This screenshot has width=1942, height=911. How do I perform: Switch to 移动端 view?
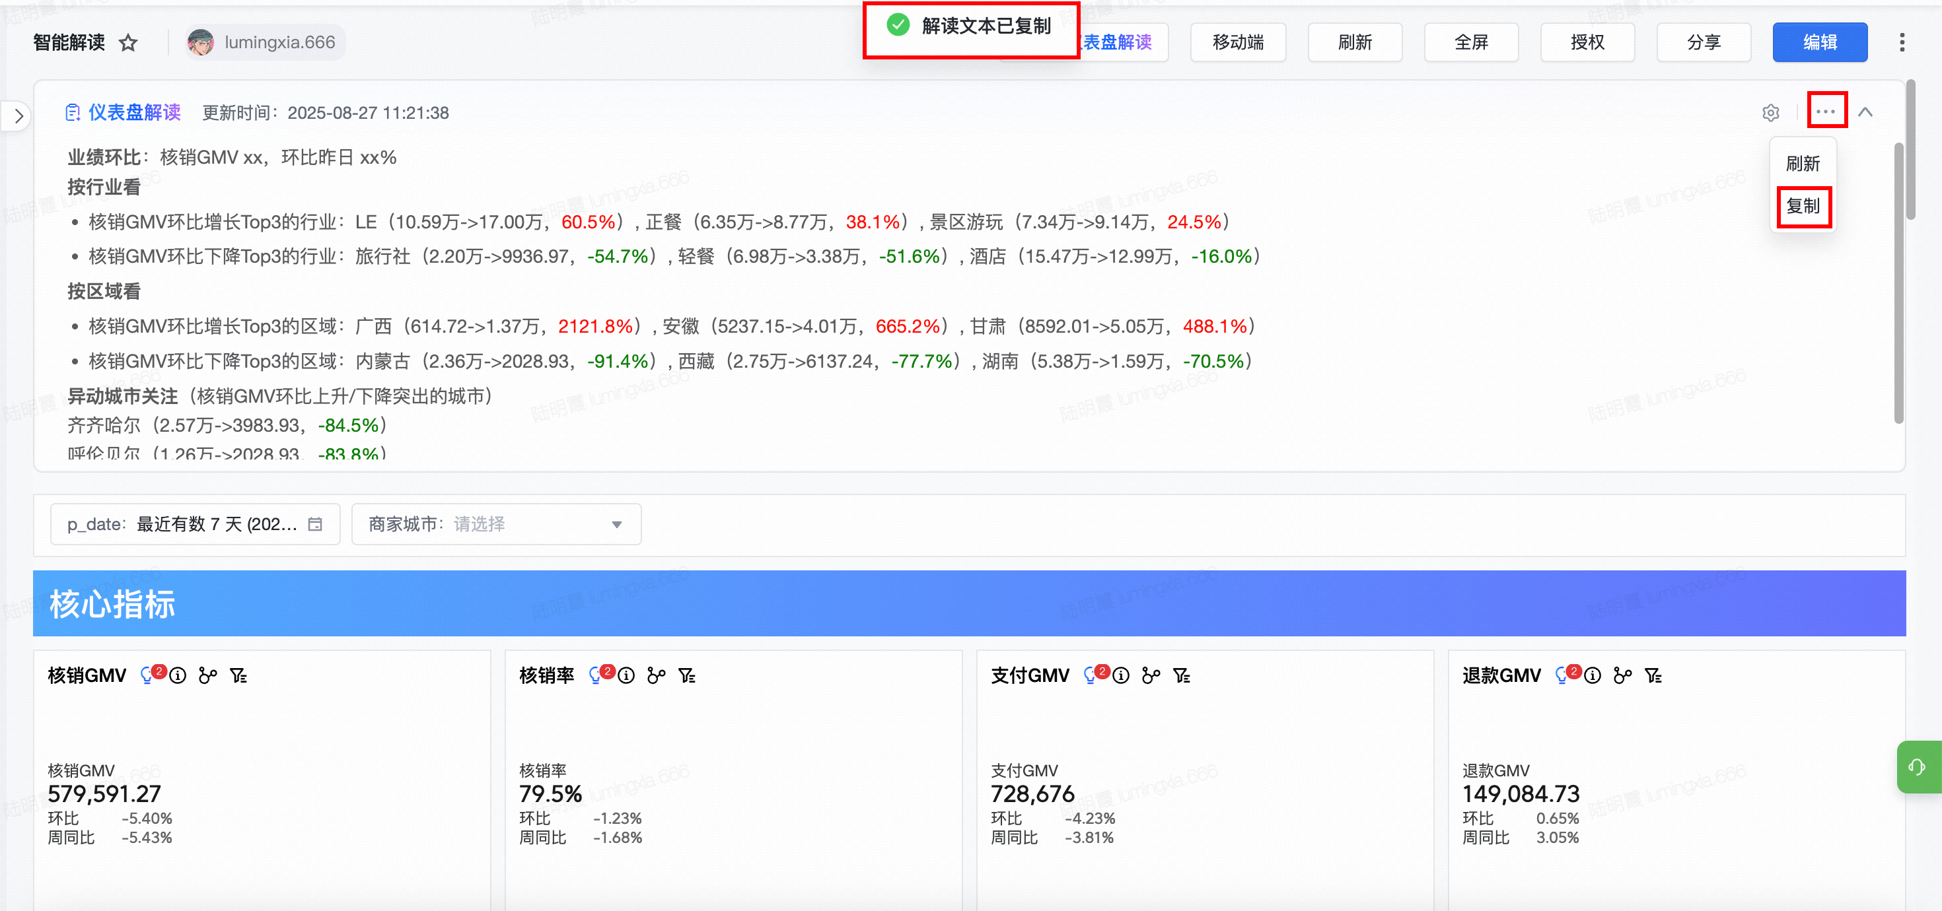1237,42
